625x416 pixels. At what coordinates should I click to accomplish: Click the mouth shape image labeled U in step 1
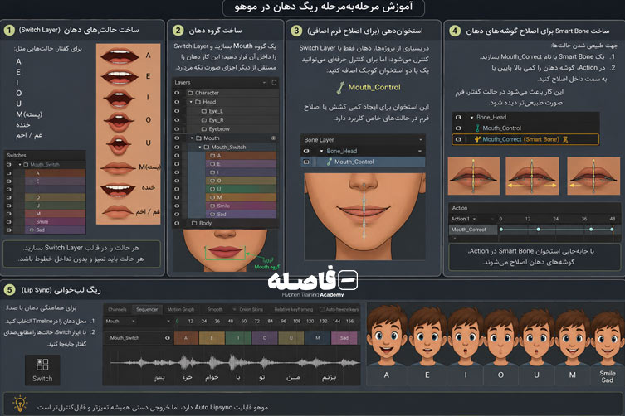pos(119,145)
